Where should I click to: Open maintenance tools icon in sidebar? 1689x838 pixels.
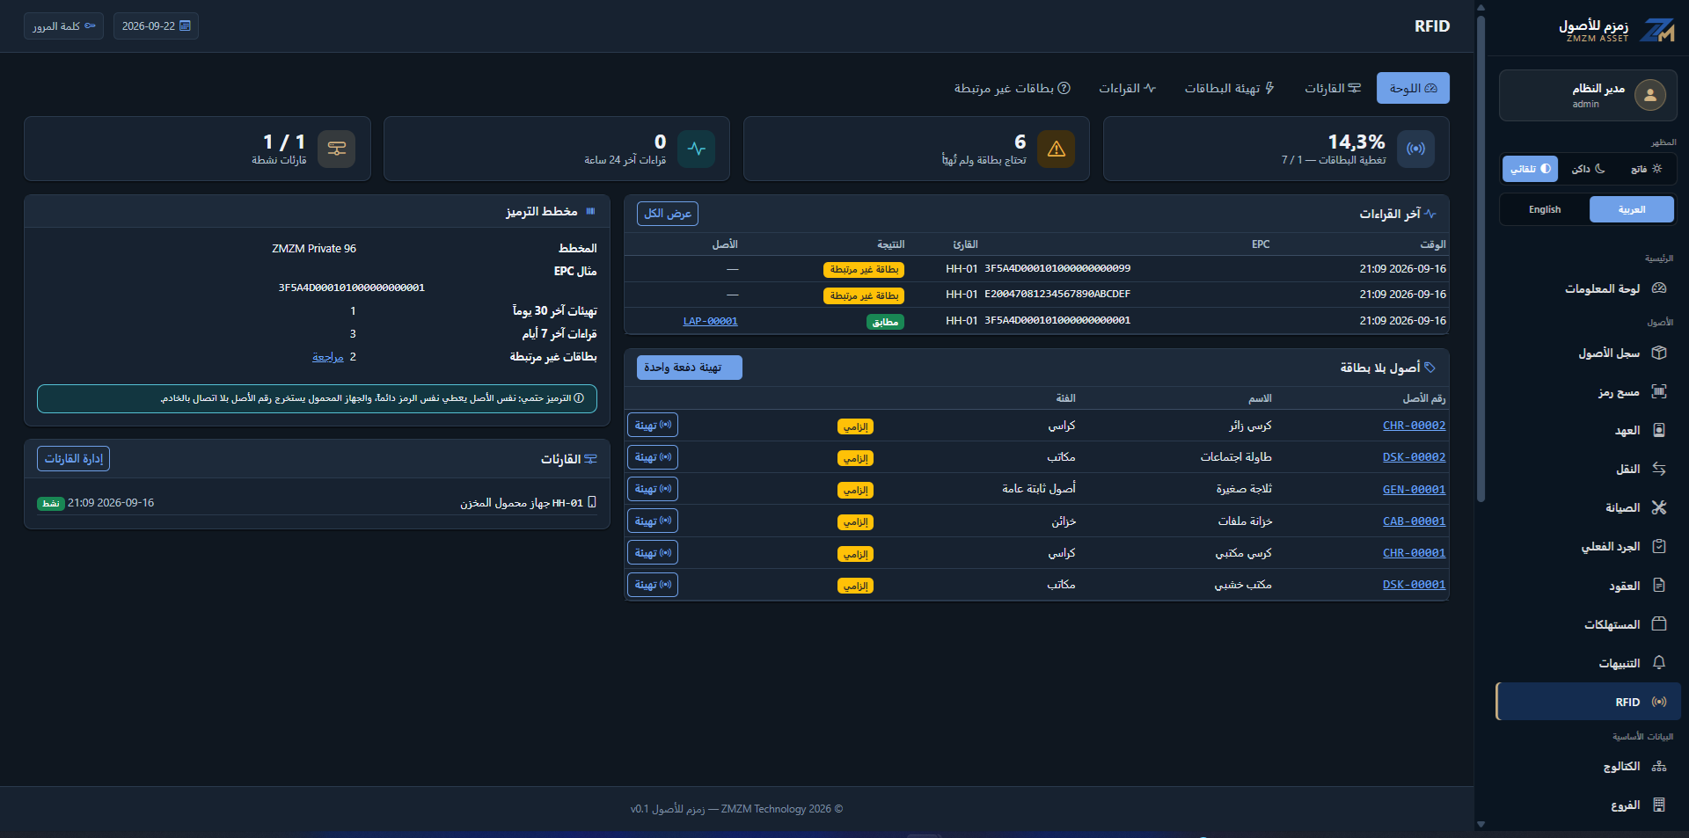coord(1659,507)
